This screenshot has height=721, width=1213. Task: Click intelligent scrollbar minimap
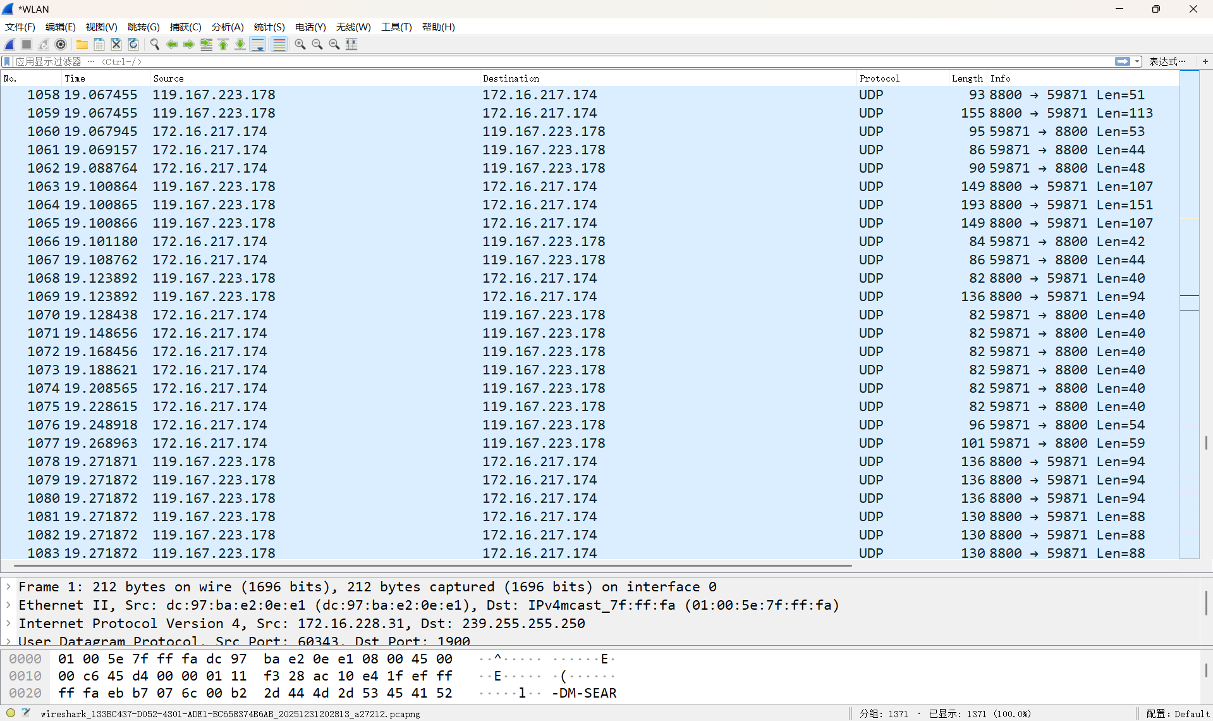1190,314
